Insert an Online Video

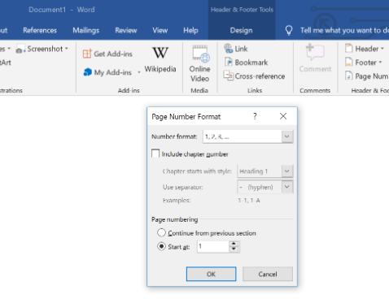pyautogui.click(x=199, y=64)
